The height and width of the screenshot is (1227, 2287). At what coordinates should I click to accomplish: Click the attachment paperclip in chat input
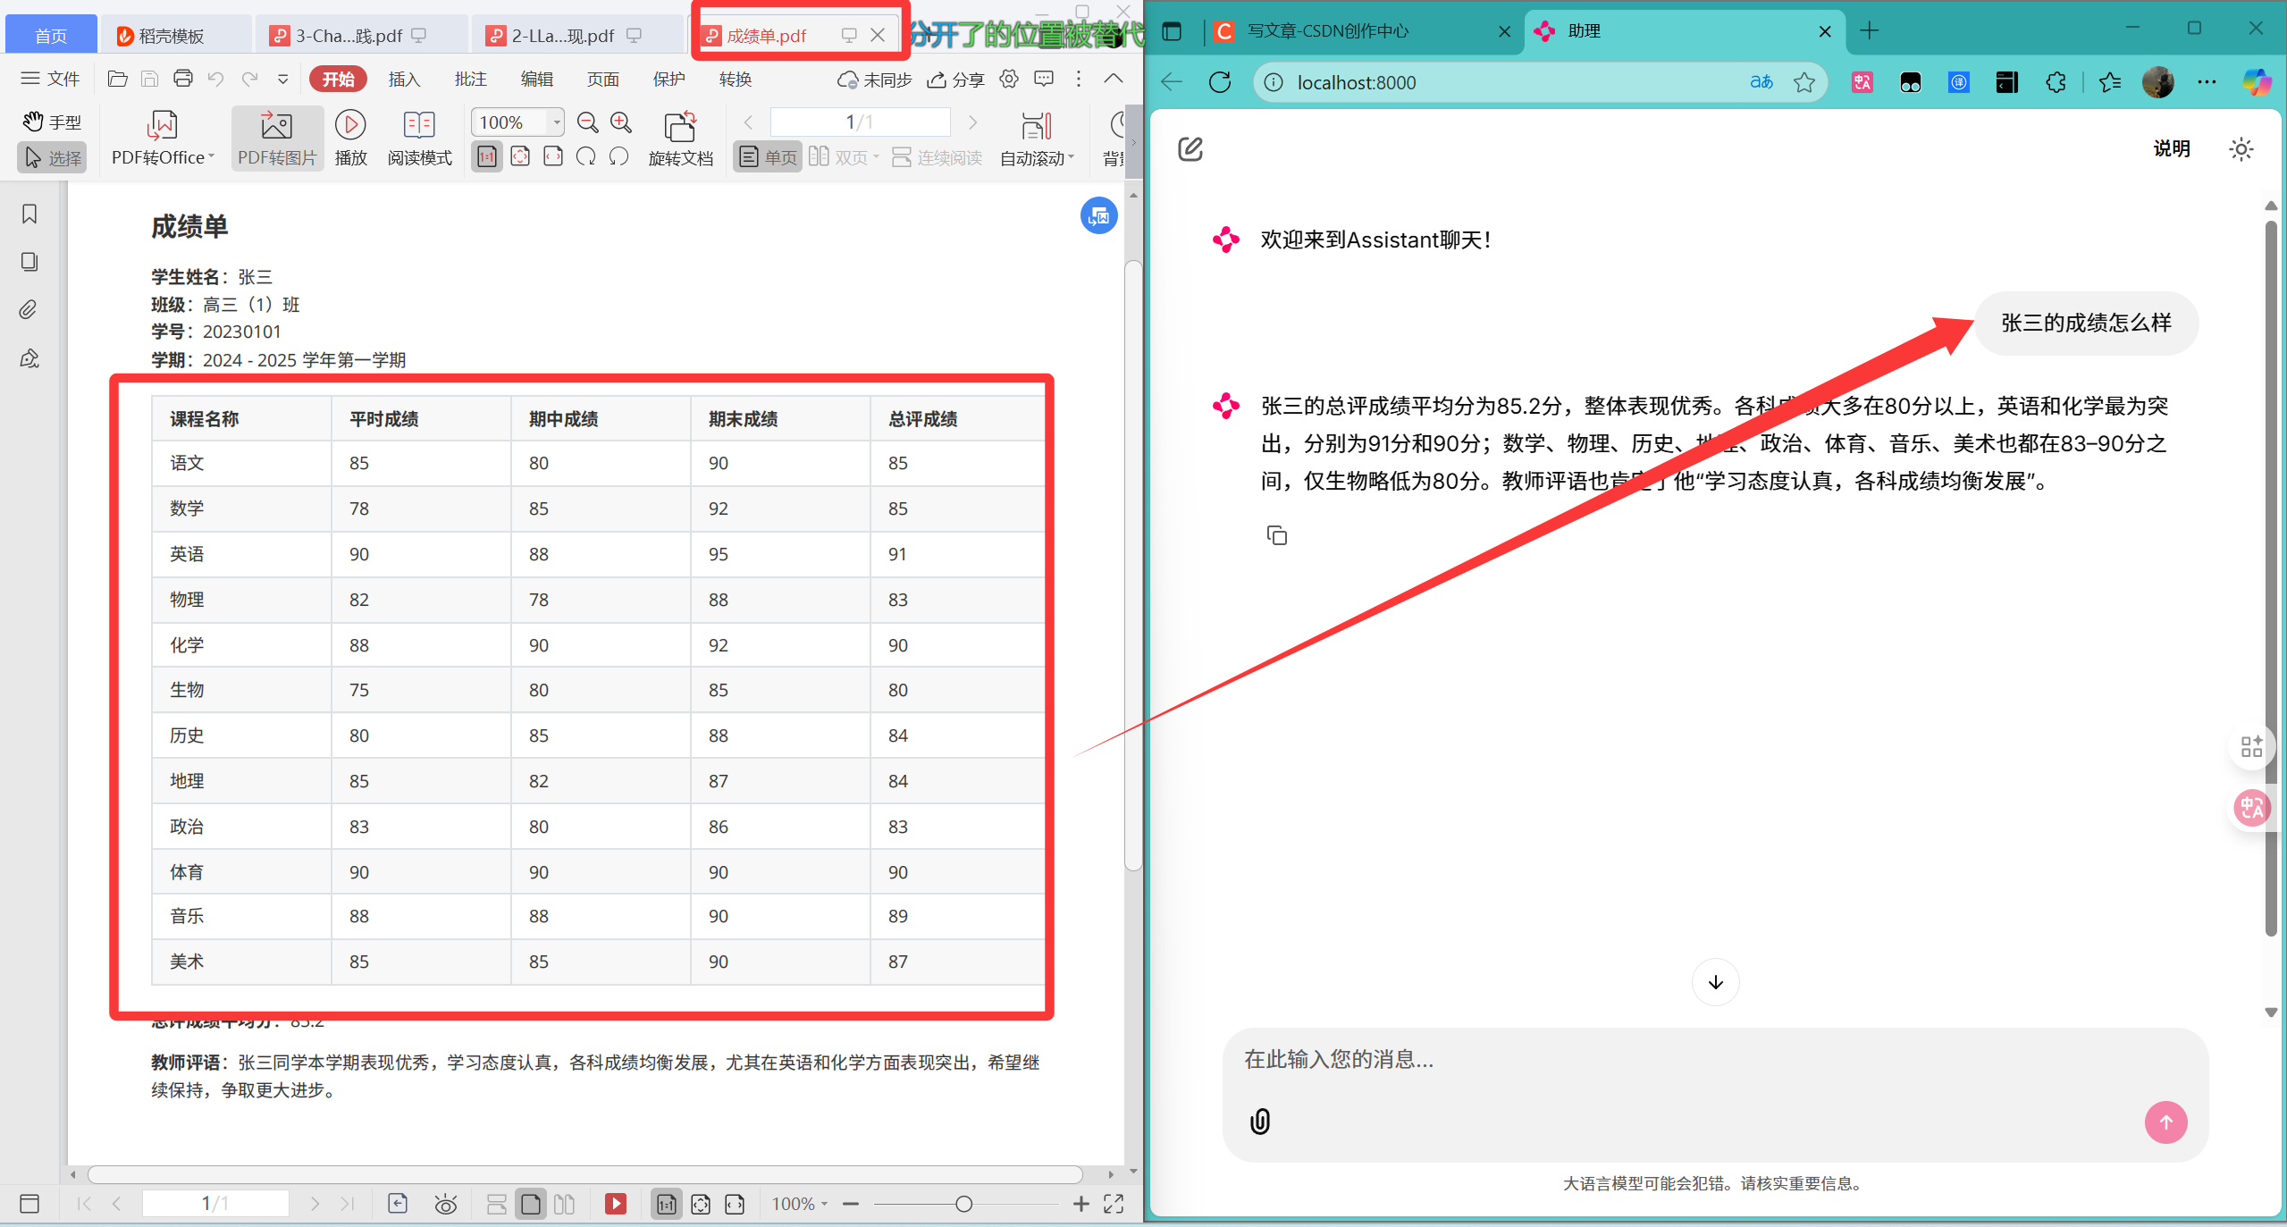pos(1260,1121)
